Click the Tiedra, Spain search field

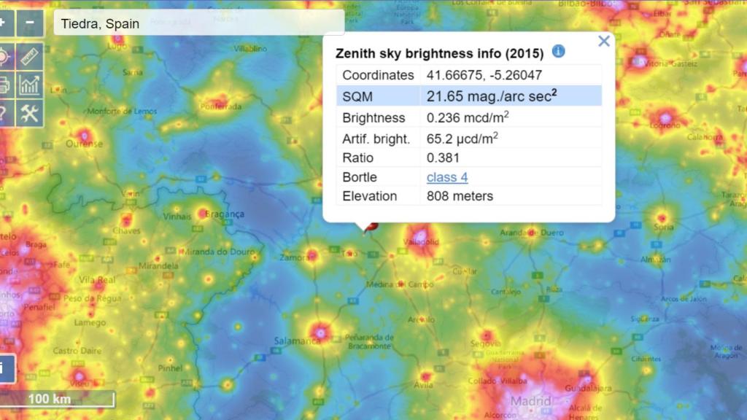click(x=146, y=23)
